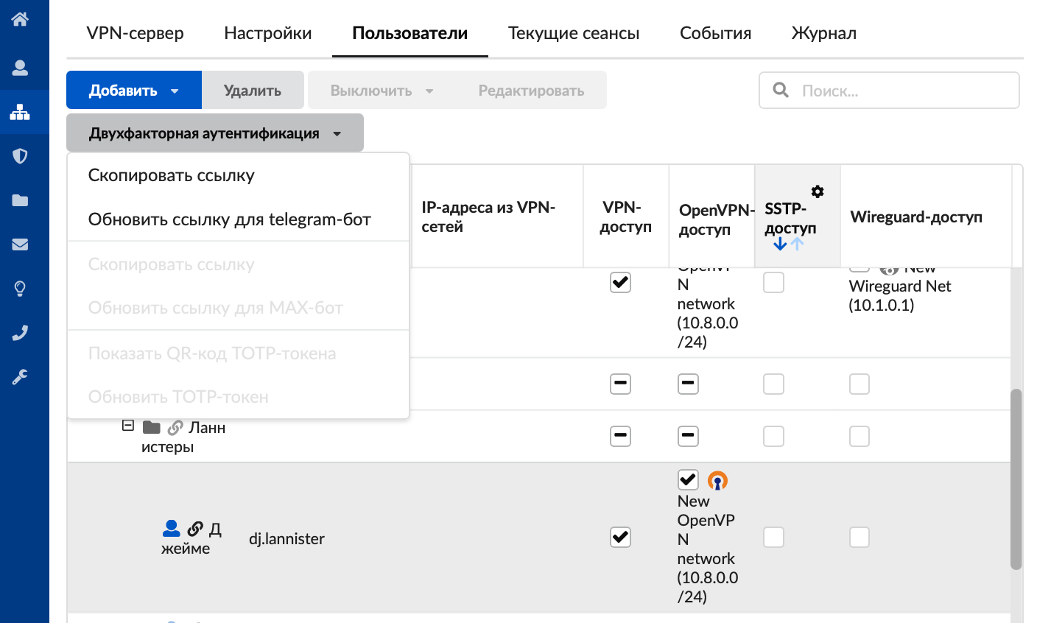Choose the active Скопировать ссылку menu entry
The image size is (1037, 623).
click(238, 175)
